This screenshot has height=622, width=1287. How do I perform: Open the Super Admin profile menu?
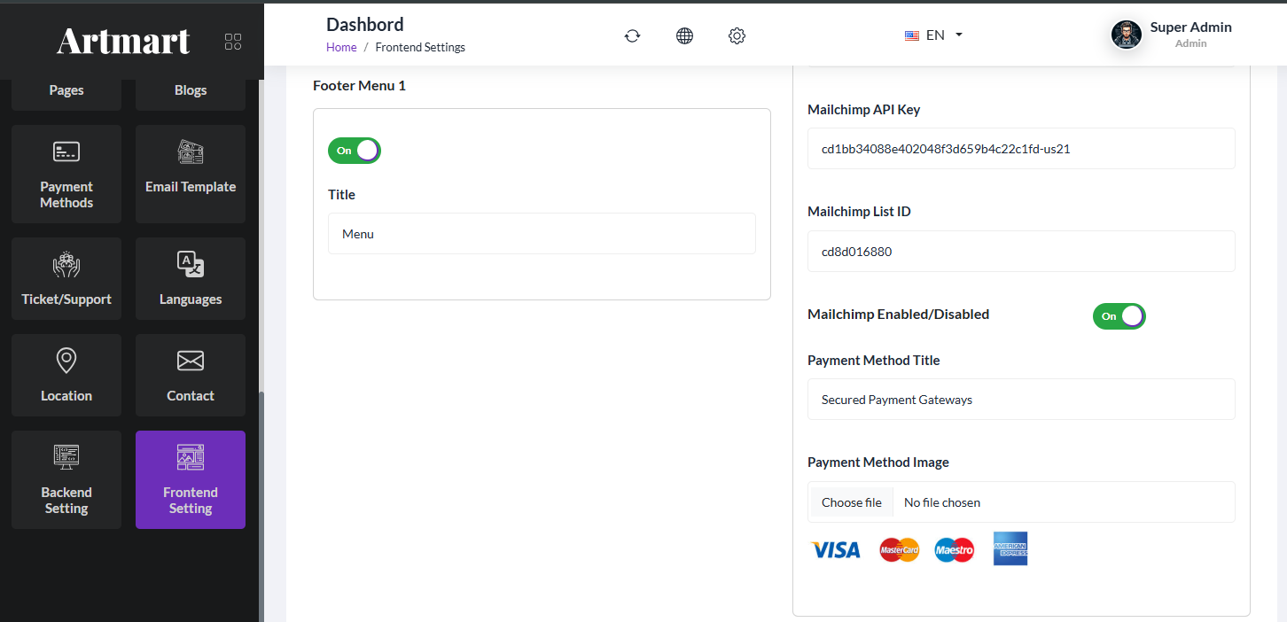pos(1171,35)
